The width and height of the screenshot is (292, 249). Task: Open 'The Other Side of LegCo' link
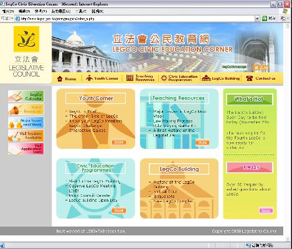[x=93, y=116]
